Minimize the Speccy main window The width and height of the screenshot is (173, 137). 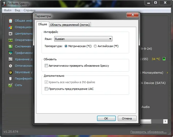tap(149, 3)
